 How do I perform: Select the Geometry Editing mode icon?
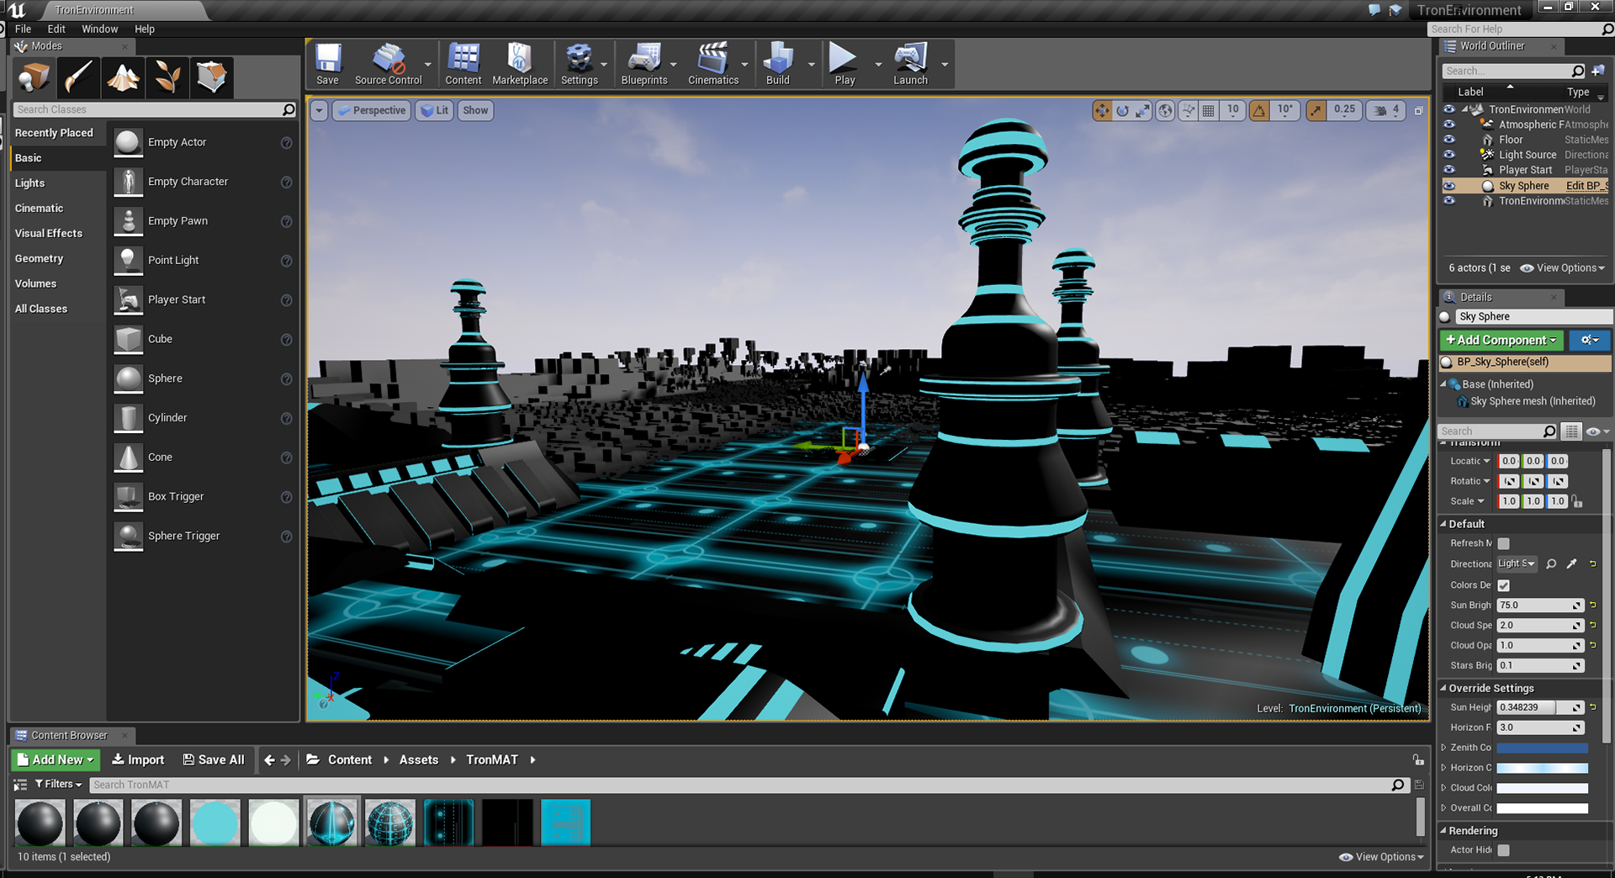(x=211, y=77)
